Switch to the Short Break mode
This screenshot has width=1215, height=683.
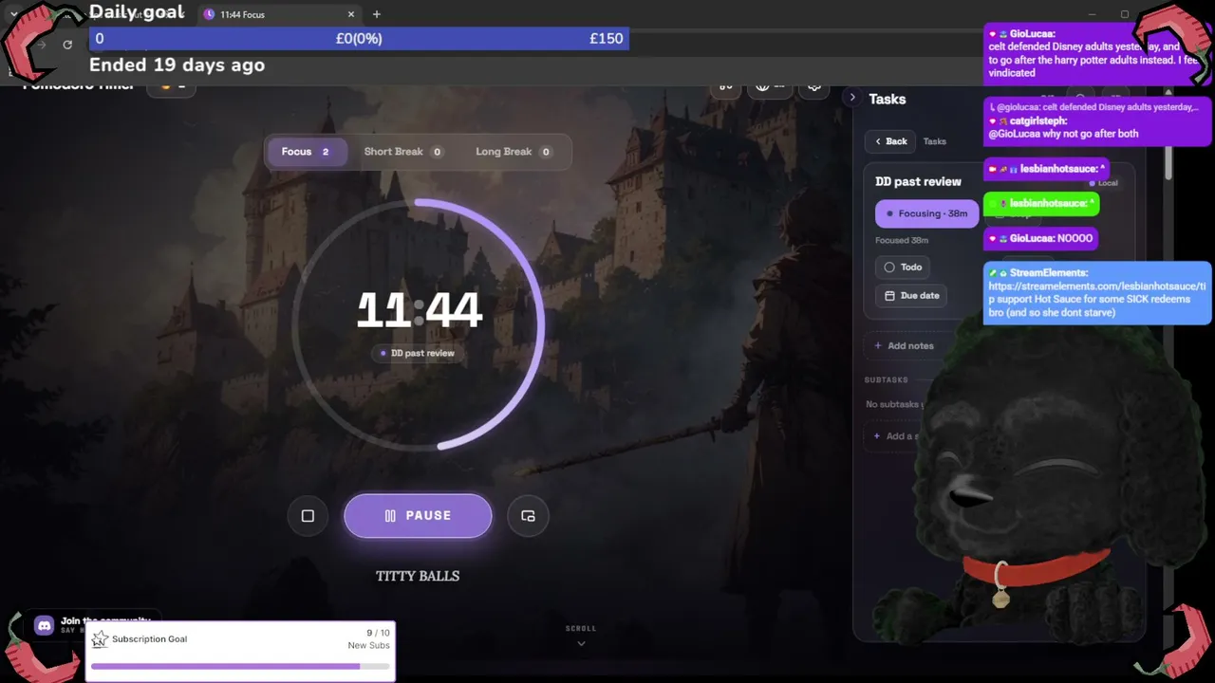tap(403, 152)
